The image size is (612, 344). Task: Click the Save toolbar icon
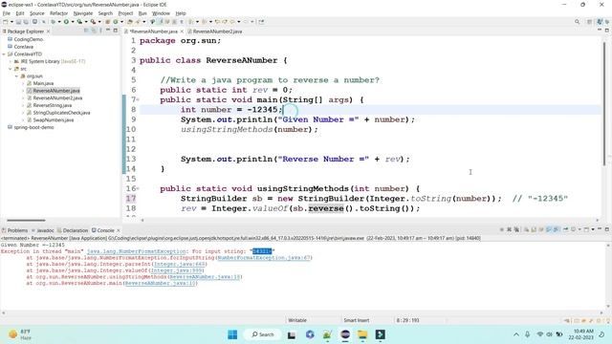pyautogui.click(x=18, y=22)
